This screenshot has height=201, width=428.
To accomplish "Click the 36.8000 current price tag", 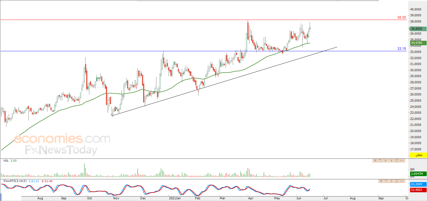I will [418, 29].
